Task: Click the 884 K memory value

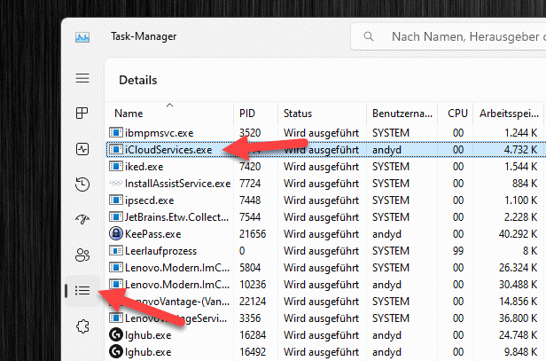Action: pos(525,184)
